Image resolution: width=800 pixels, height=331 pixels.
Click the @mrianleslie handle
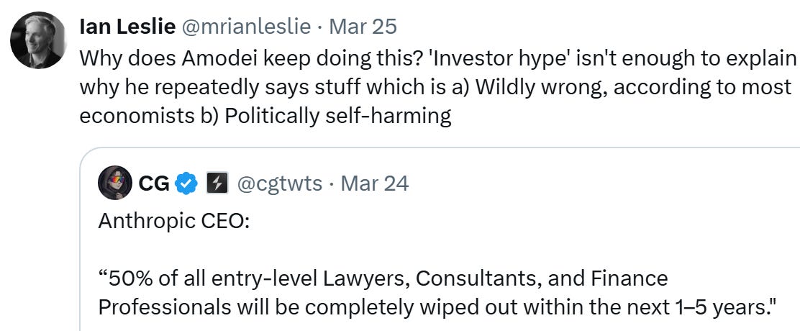[x=245, y=27]
